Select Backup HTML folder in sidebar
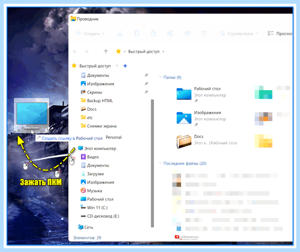Screen dimensions: 300x252 click(99, 100)
